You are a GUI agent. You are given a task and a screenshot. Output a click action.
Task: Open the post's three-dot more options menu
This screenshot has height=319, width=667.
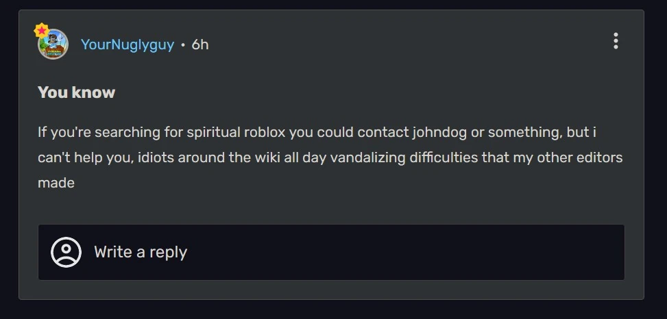click(x=616, y=41)
